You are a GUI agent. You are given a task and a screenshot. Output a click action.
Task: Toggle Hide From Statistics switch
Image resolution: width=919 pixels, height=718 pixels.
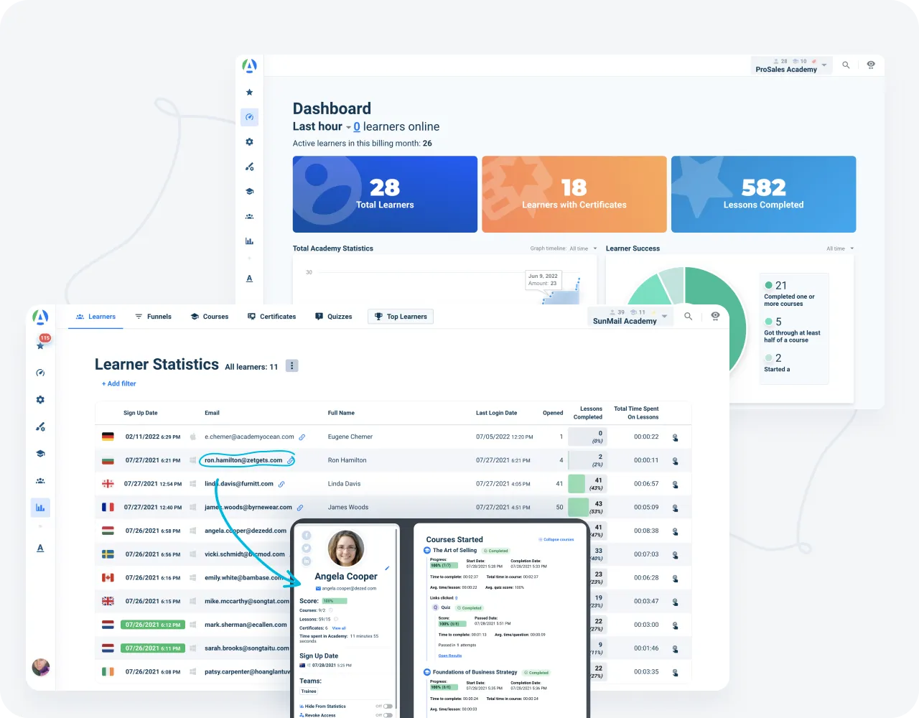388,707
